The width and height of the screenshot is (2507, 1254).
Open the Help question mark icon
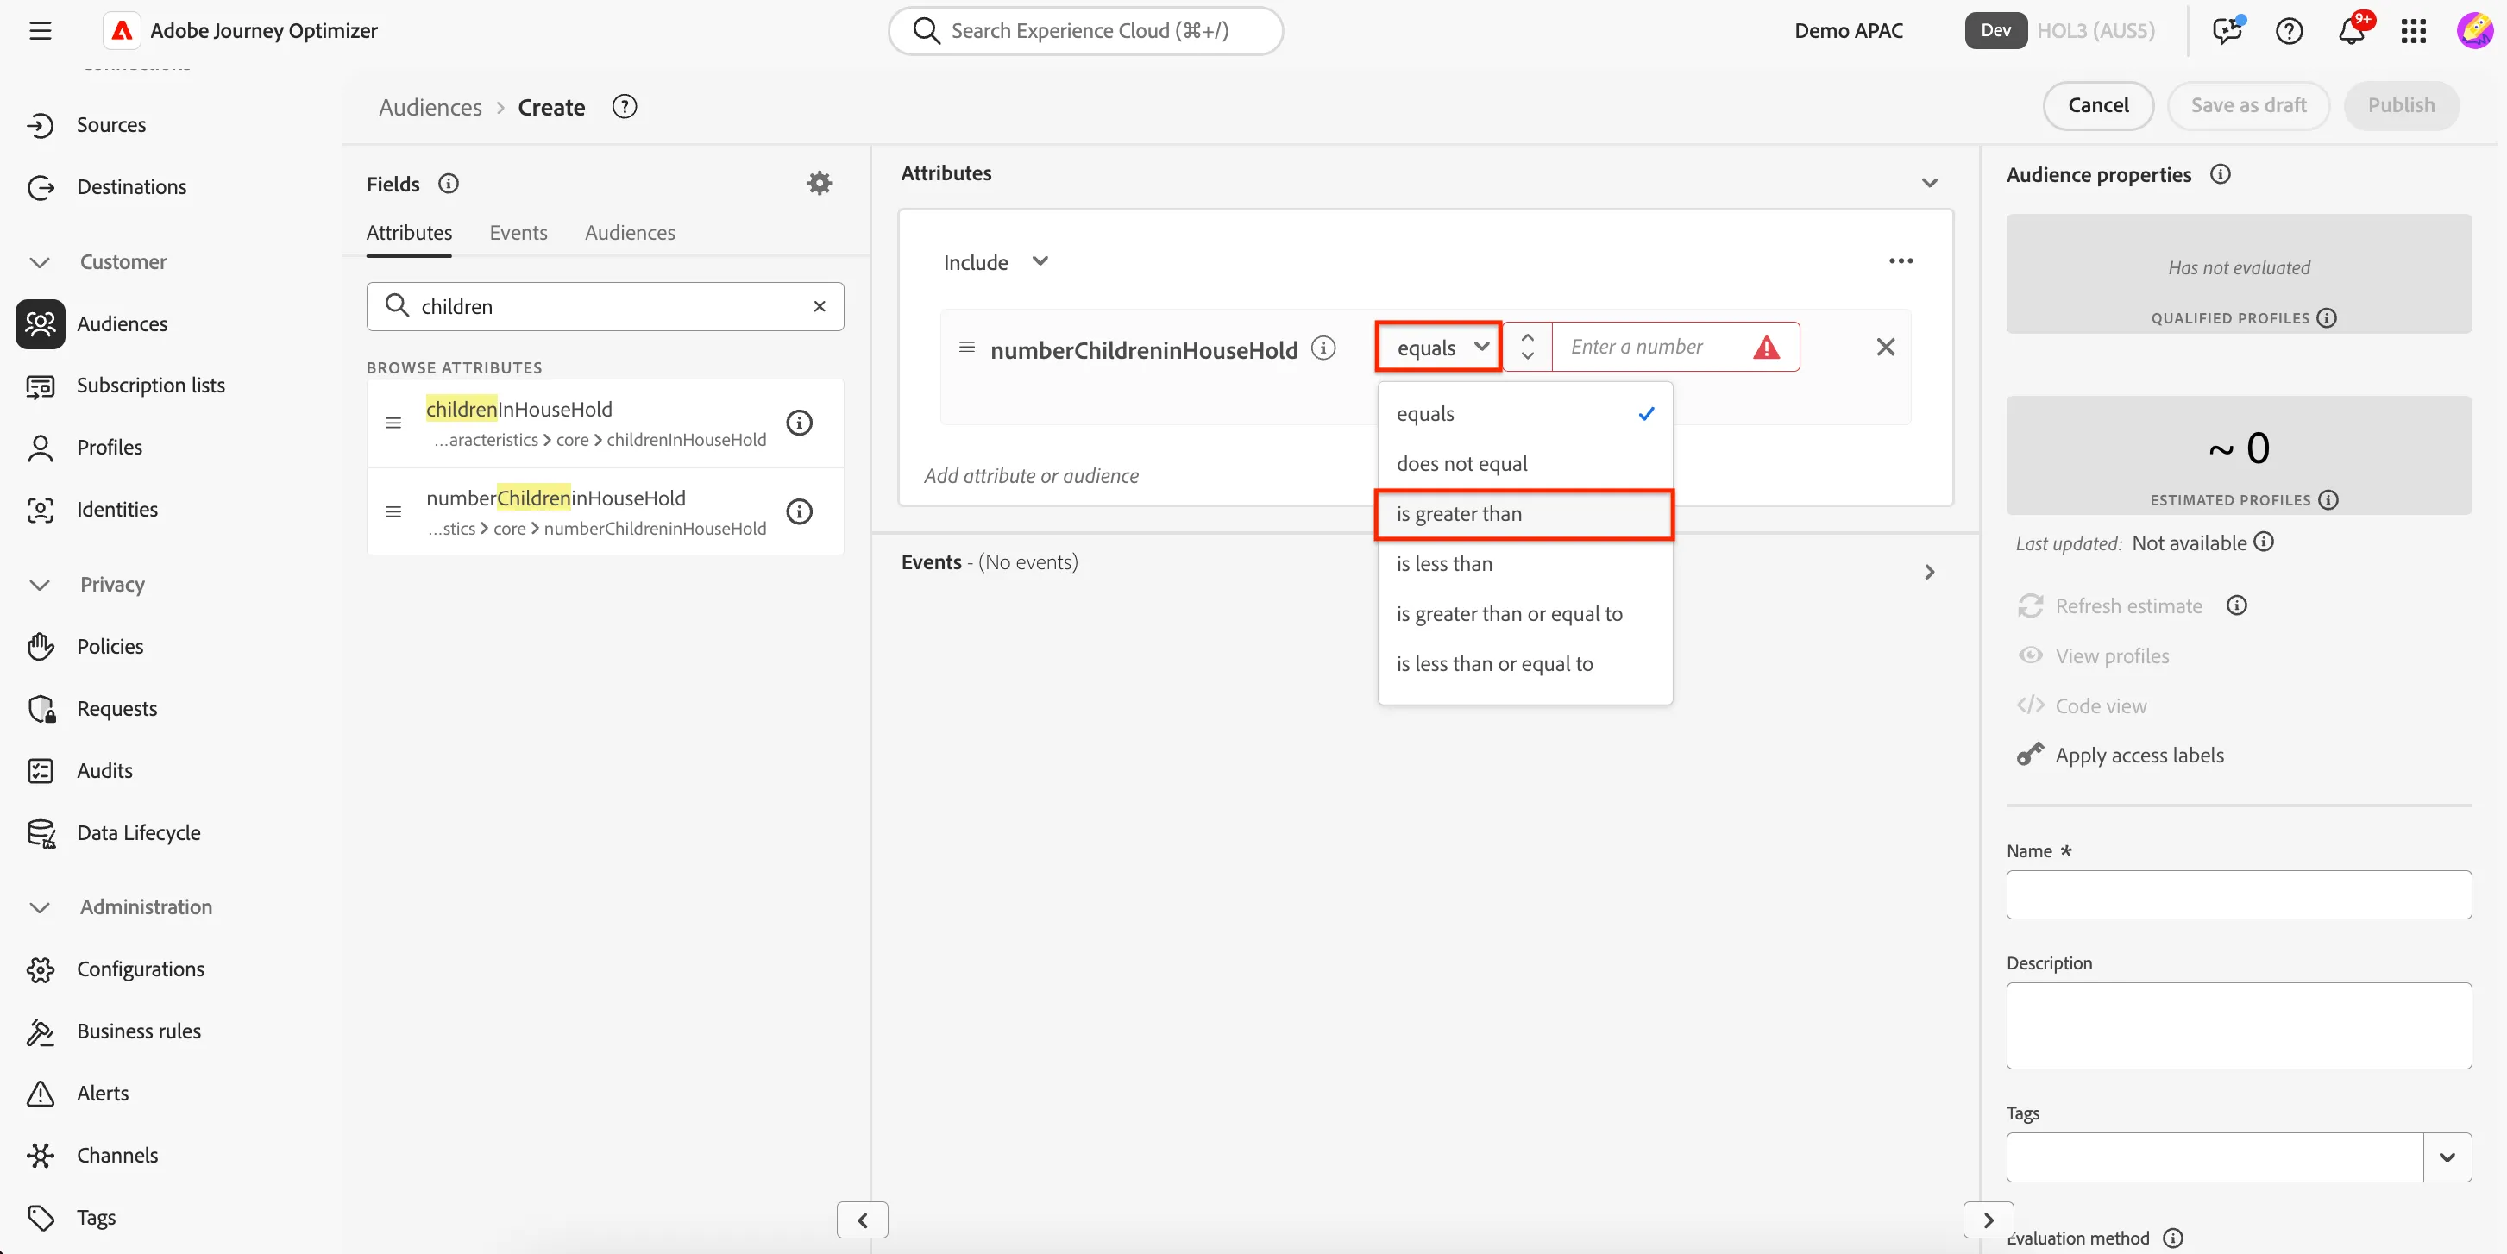(2289, 30)
